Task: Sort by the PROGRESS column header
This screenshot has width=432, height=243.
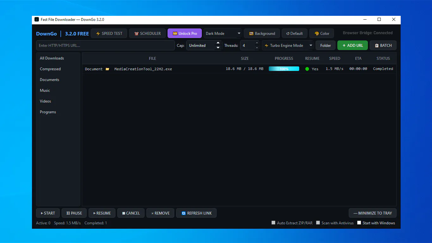Action: 284,58
